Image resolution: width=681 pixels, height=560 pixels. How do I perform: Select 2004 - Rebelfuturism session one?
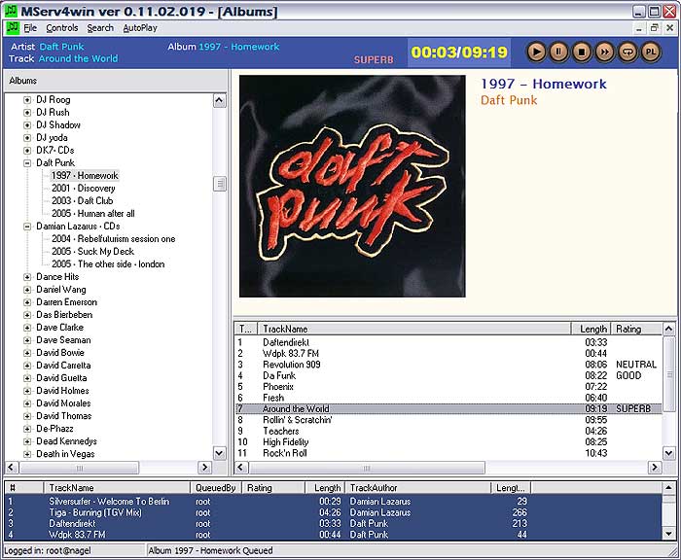pyautogui.click(x=114, y=239)
